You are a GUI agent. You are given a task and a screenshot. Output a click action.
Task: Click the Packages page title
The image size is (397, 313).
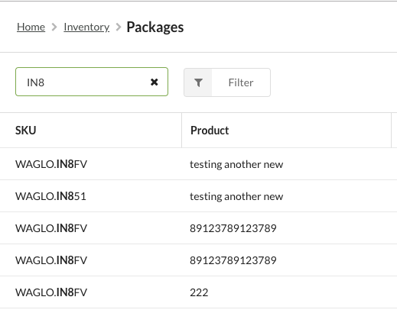(155, 27)
